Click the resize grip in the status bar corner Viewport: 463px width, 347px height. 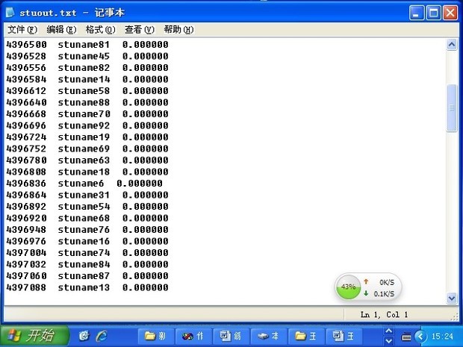[x=454, y=316]
